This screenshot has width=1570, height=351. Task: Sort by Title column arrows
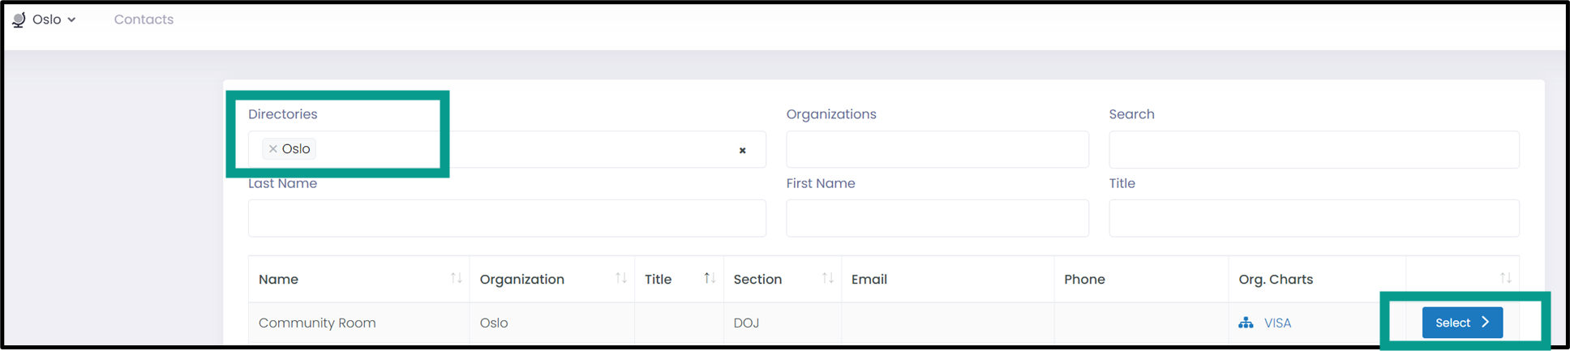(x=710, y=278)
